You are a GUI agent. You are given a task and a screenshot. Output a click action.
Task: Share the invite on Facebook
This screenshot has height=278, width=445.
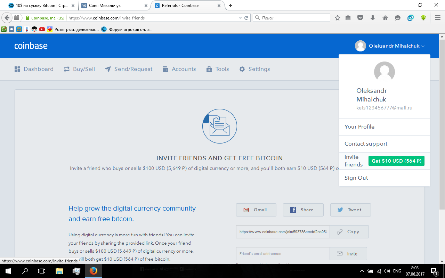click(x=303, y=210)
